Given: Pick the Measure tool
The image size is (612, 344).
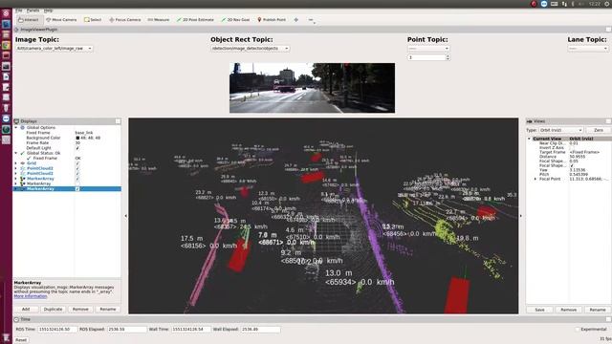Looking at the screenshot, I should point(159,19).
